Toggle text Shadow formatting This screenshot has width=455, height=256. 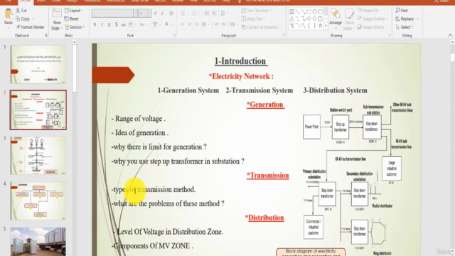tap(116, 25)
